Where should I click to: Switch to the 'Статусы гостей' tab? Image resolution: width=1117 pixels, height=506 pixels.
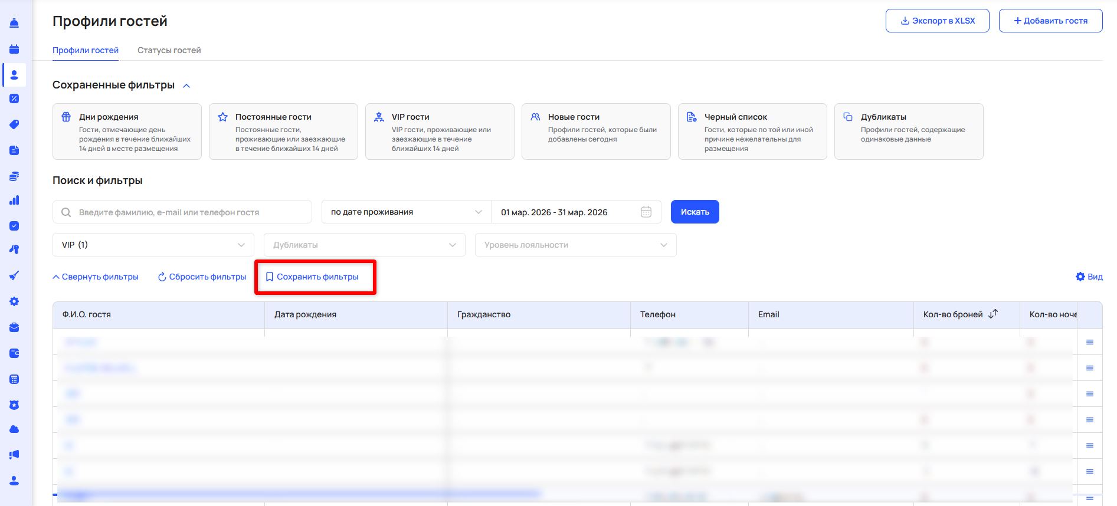click(169, 50)
